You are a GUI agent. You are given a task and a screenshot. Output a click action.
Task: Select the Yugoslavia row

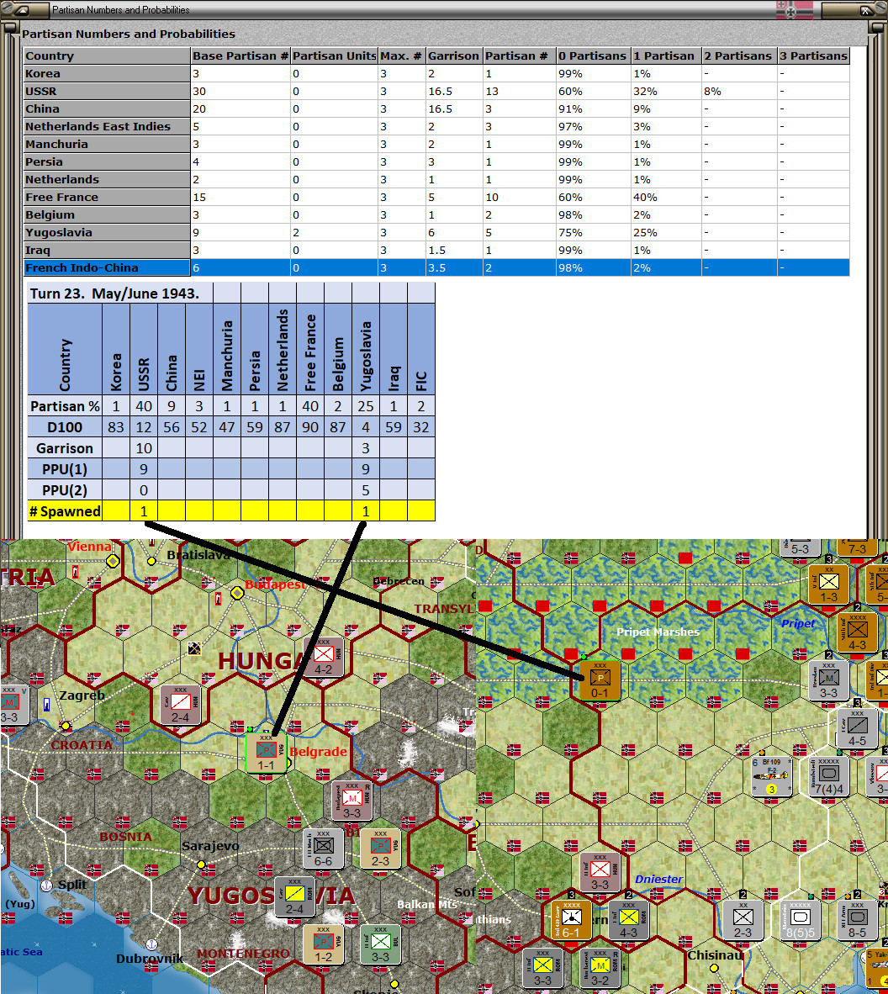pos(436,233)
